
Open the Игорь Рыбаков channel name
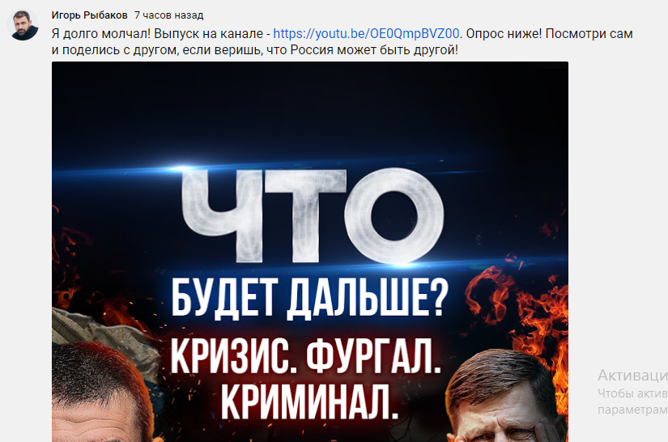pos(89,15)
